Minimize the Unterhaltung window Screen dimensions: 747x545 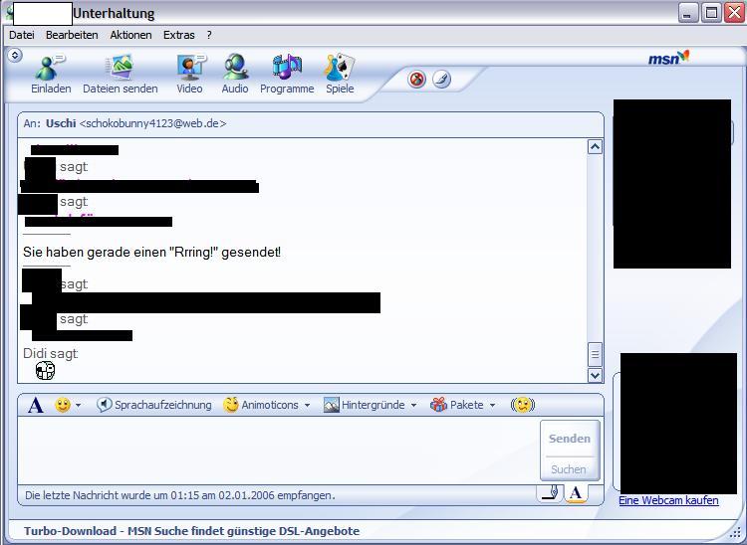click(688, 13)
